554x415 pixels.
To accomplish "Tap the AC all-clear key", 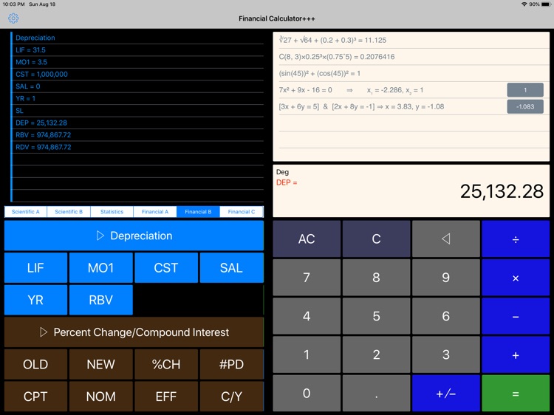I will coord(307,239).
